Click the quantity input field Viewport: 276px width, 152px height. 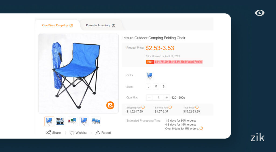point(158,98)
